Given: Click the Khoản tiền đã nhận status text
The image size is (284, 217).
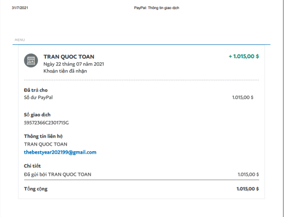Looking at the screenshot, I should point(66,71).
